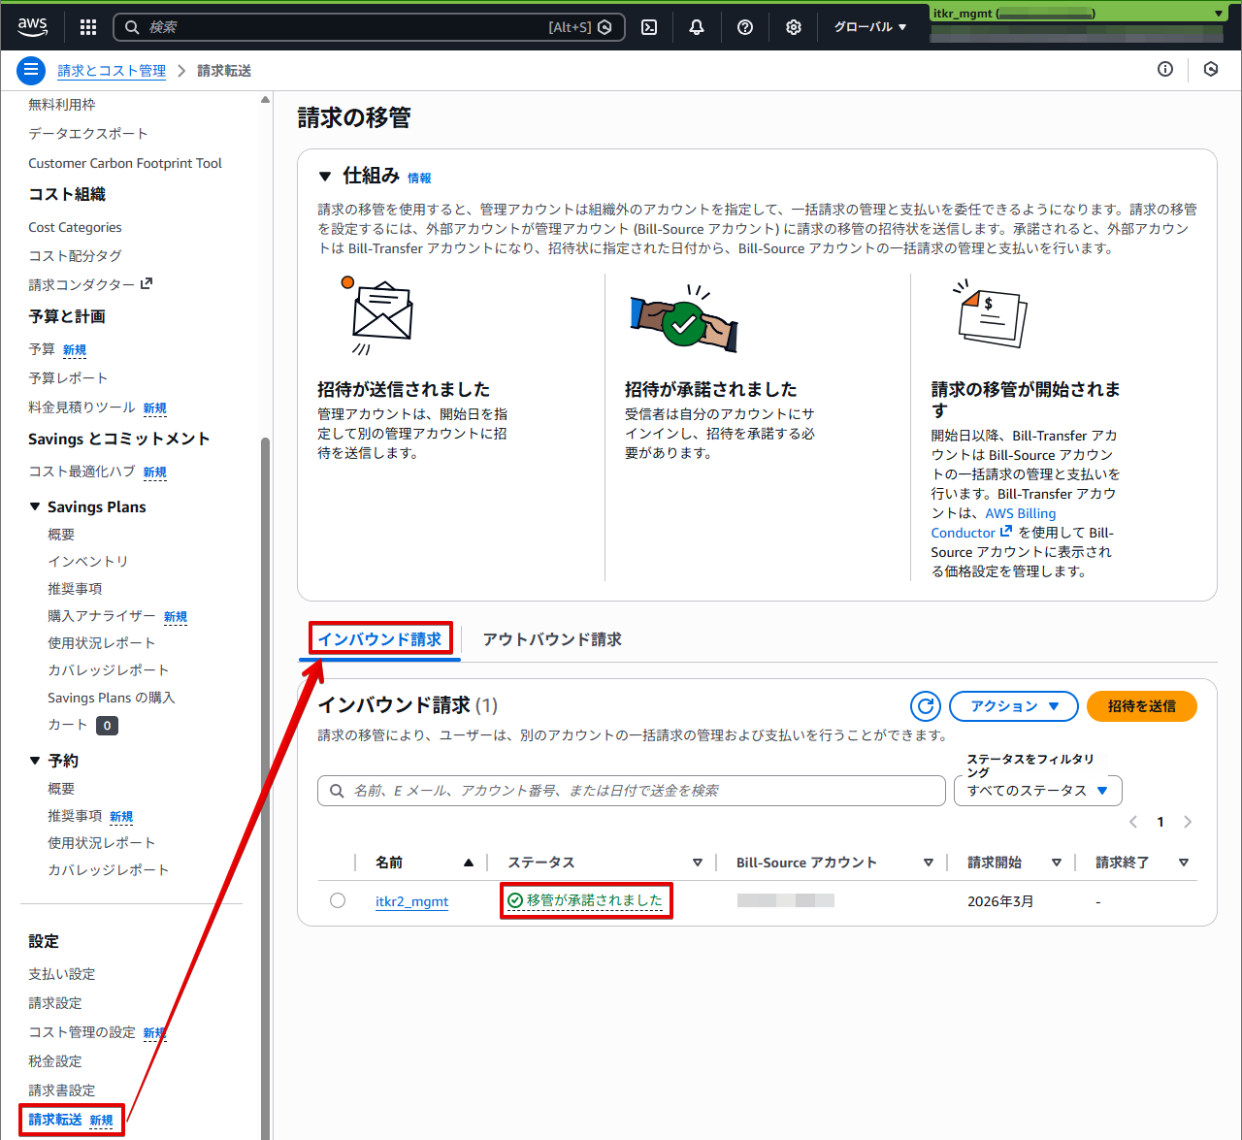Collapse the 予約 navigation group
Viewport: 1242px width, 1140px height.
pos(35,761)
